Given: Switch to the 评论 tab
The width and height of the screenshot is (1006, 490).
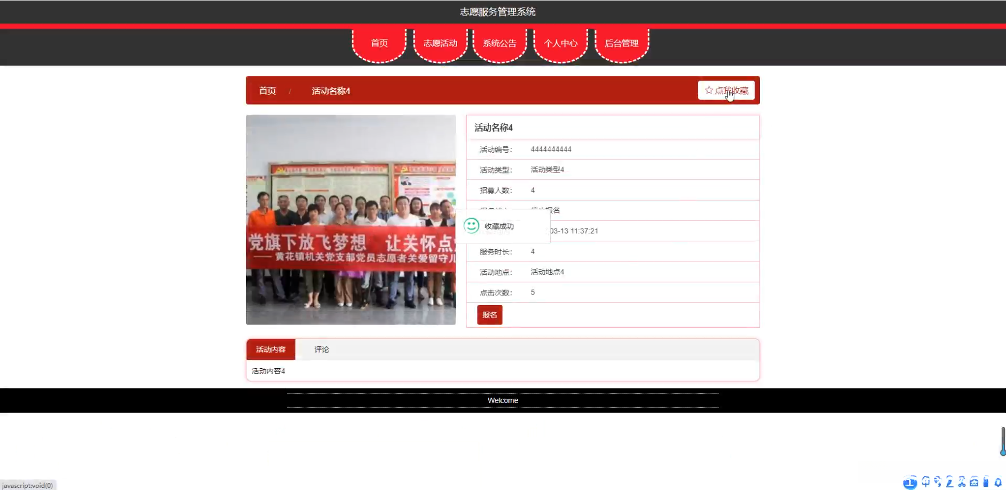Looking at the screenshot, I should click(321, 350).
